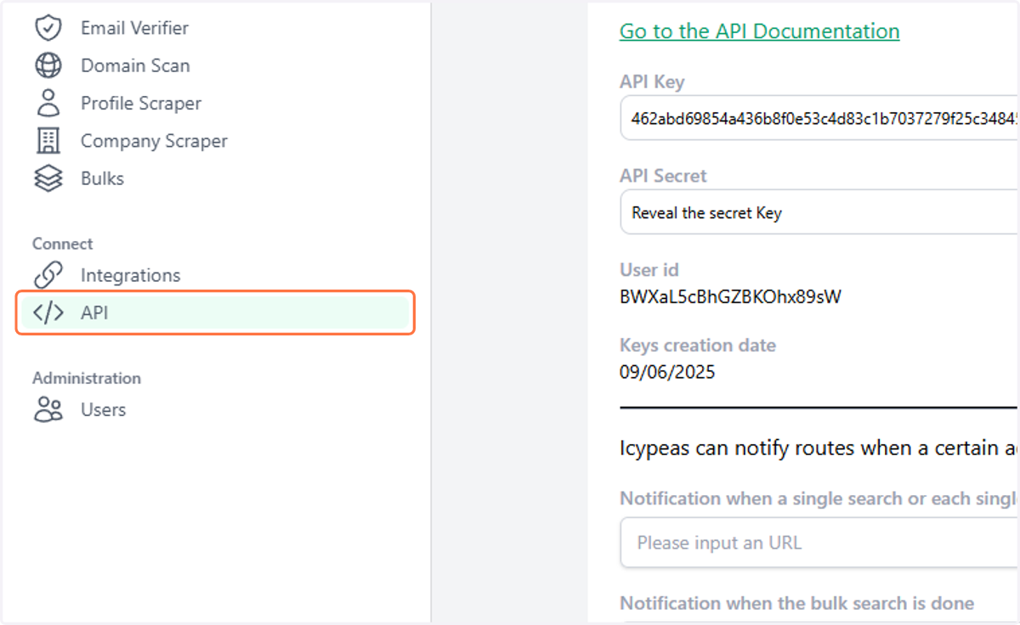Open Email Verifier in sidebar

134,28
